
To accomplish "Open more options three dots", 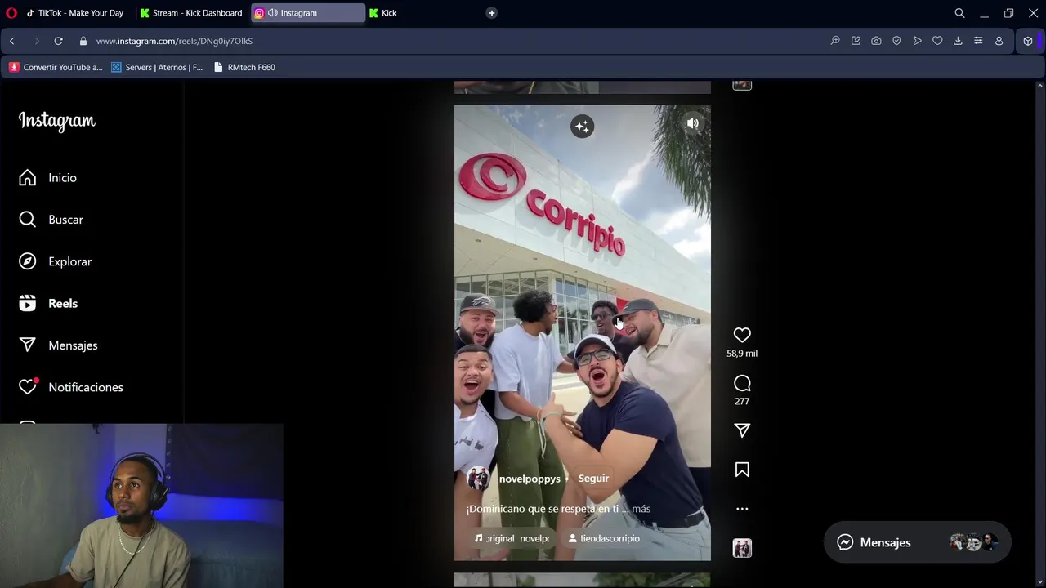I will pyautogui.click(x=742, y=509).
